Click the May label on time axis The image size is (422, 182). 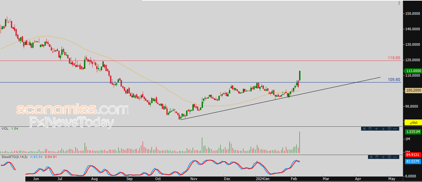(392, 179)
